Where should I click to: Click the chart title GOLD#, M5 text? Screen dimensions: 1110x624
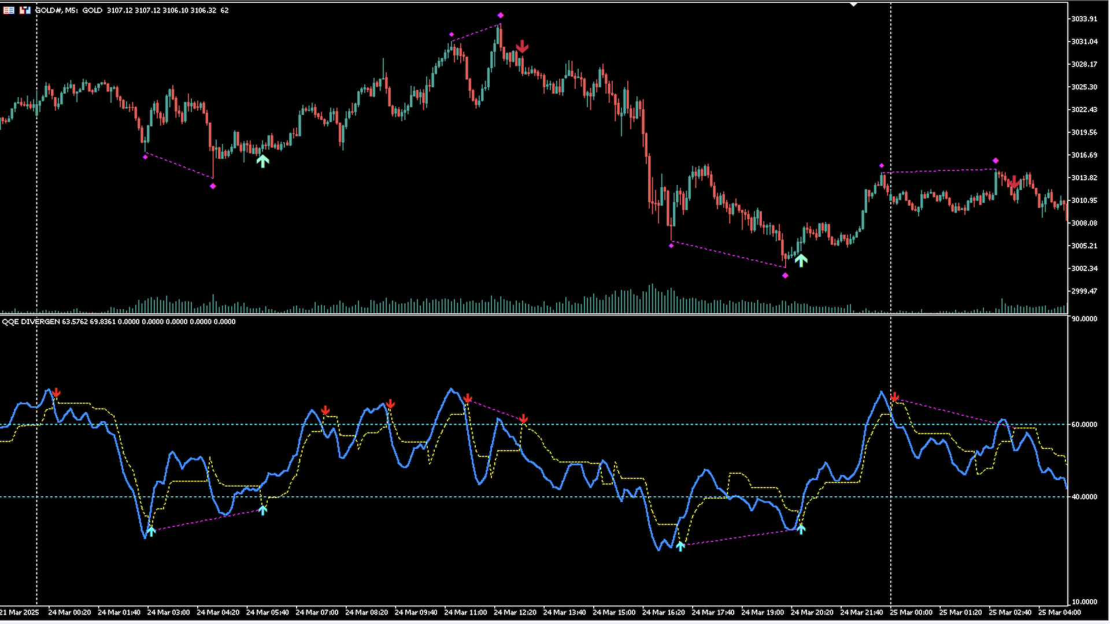pyautogui.click(x=57, y=10)
